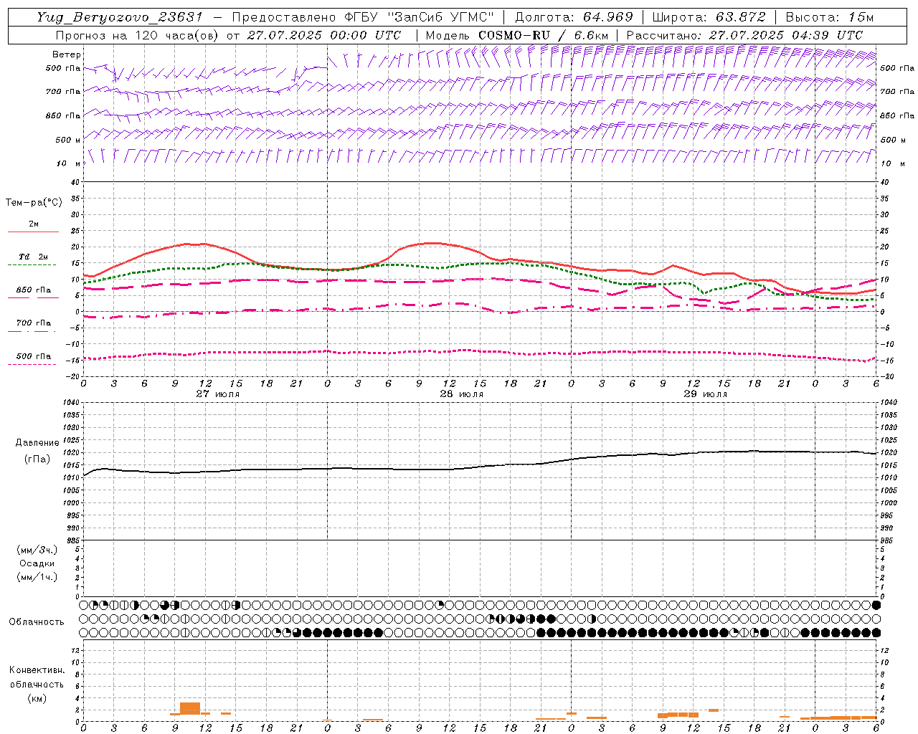Click the 28 июля date label
Viewport: 918px width, 734px height.
pos(461,394)
